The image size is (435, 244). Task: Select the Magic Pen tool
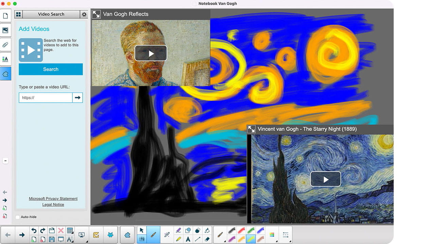[167, 235]
